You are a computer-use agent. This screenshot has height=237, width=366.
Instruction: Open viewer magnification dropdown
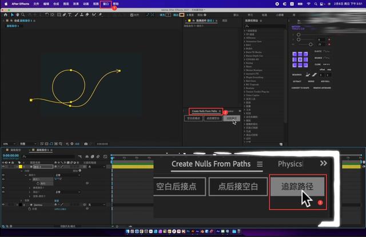click(x=10, y=144)
